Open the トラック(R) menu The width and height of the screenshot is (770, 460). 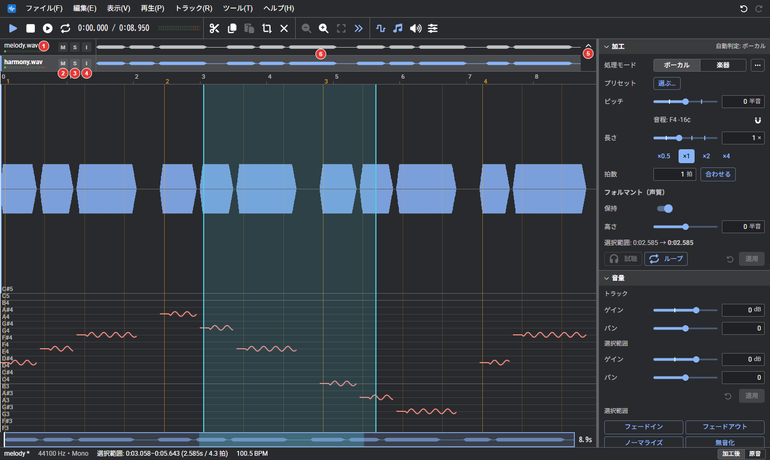tap(194, 8)
